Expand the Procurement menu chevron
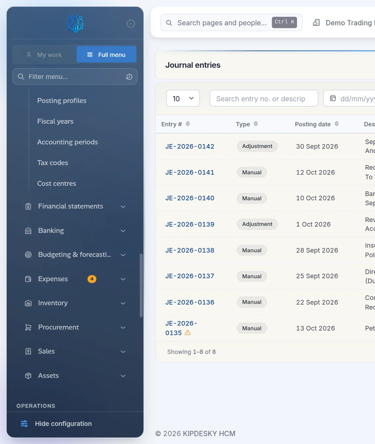Viewport: 375px width, 444px height. 123,328
